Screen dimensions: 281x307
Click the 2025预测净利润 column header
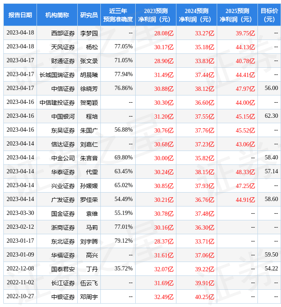[x=237, y=15]
